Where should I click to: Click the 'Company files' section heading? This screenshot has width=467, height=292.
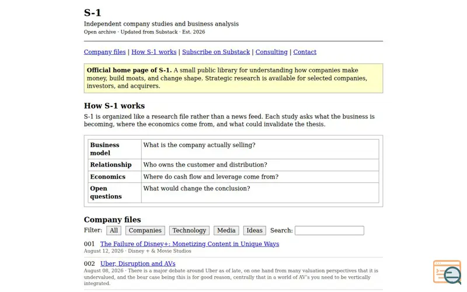[x=113, y=220]
